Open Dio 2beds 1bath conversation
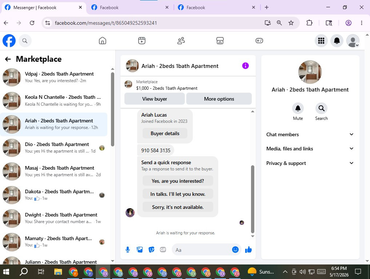This screenshot has height=279, width=370. (54, 148)
